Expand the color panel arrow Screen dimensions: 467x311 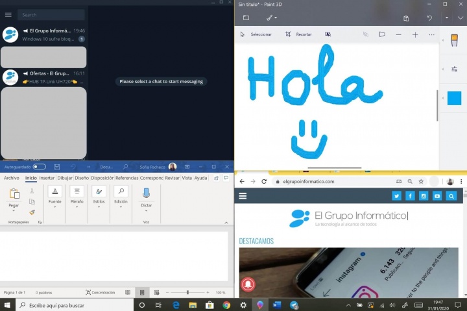[443, 98]
